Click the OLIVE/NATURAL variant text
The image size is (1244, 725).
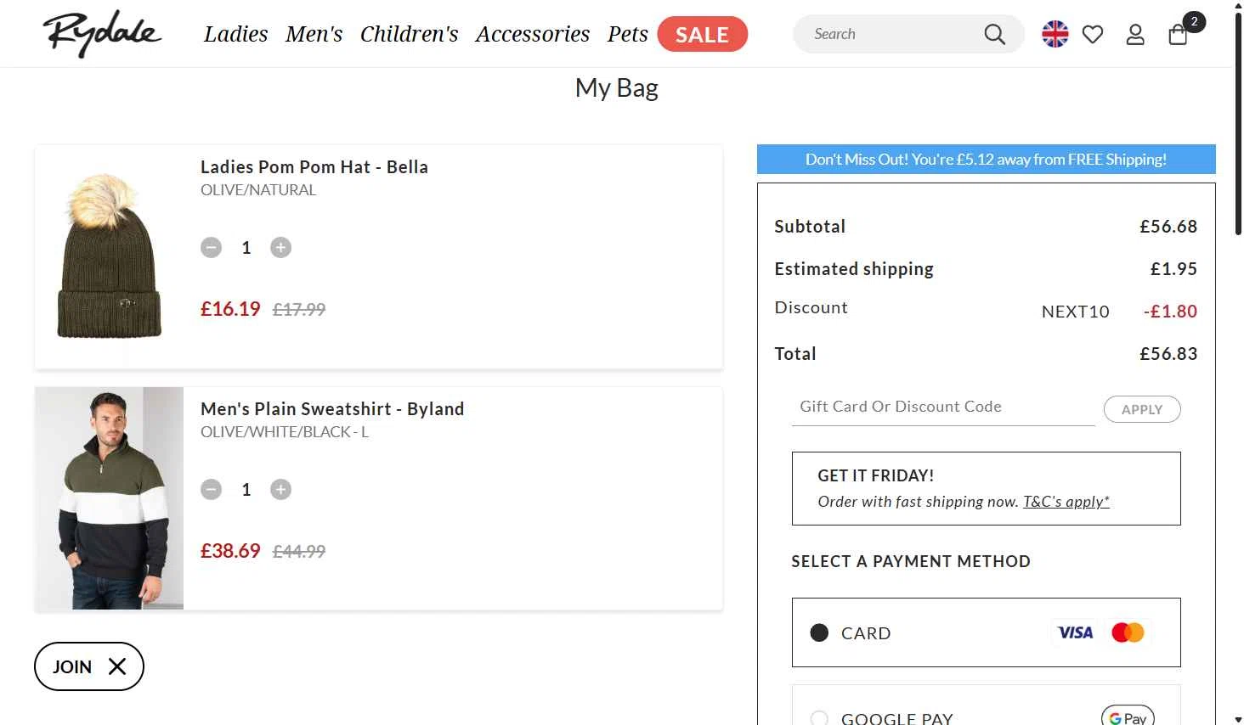[x=258, y=190]
